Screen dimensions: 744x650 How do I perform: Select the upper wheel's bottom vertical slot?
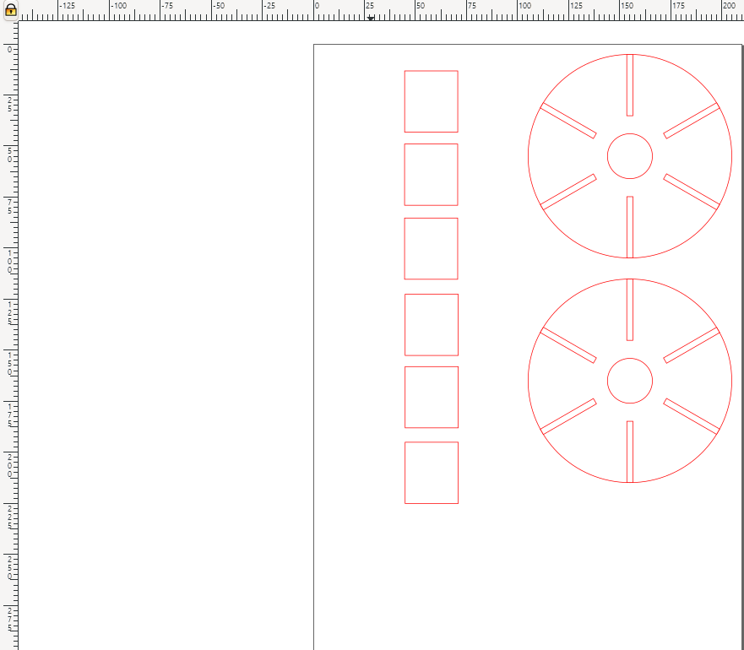[x=630, y=227]
